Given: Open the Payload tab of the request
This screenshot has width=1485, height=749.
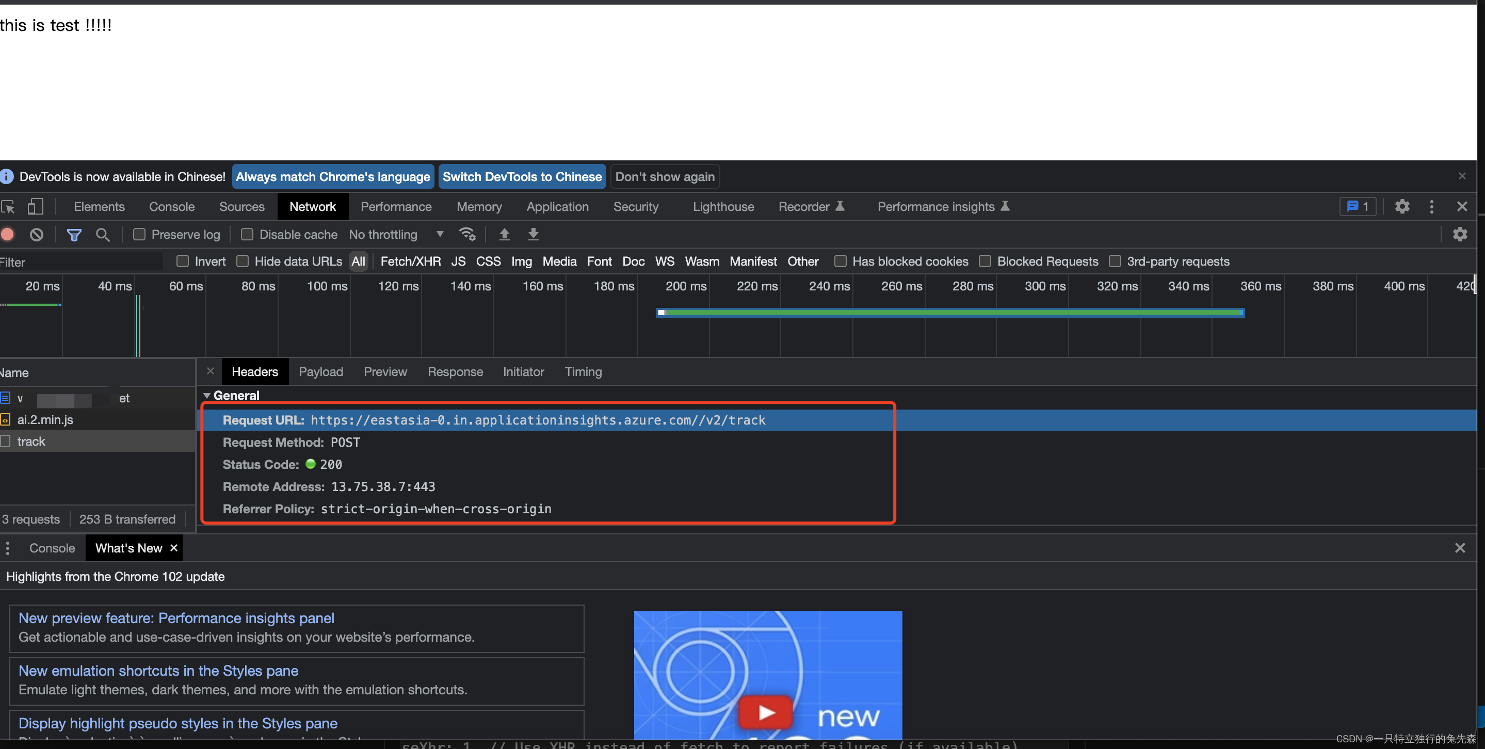Looking at the screenshot, I should click(x=320, y=372).
